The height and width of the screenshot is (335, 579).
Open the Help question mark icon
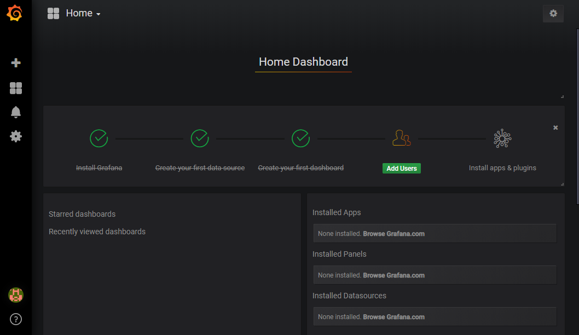[x=16, y=319]
